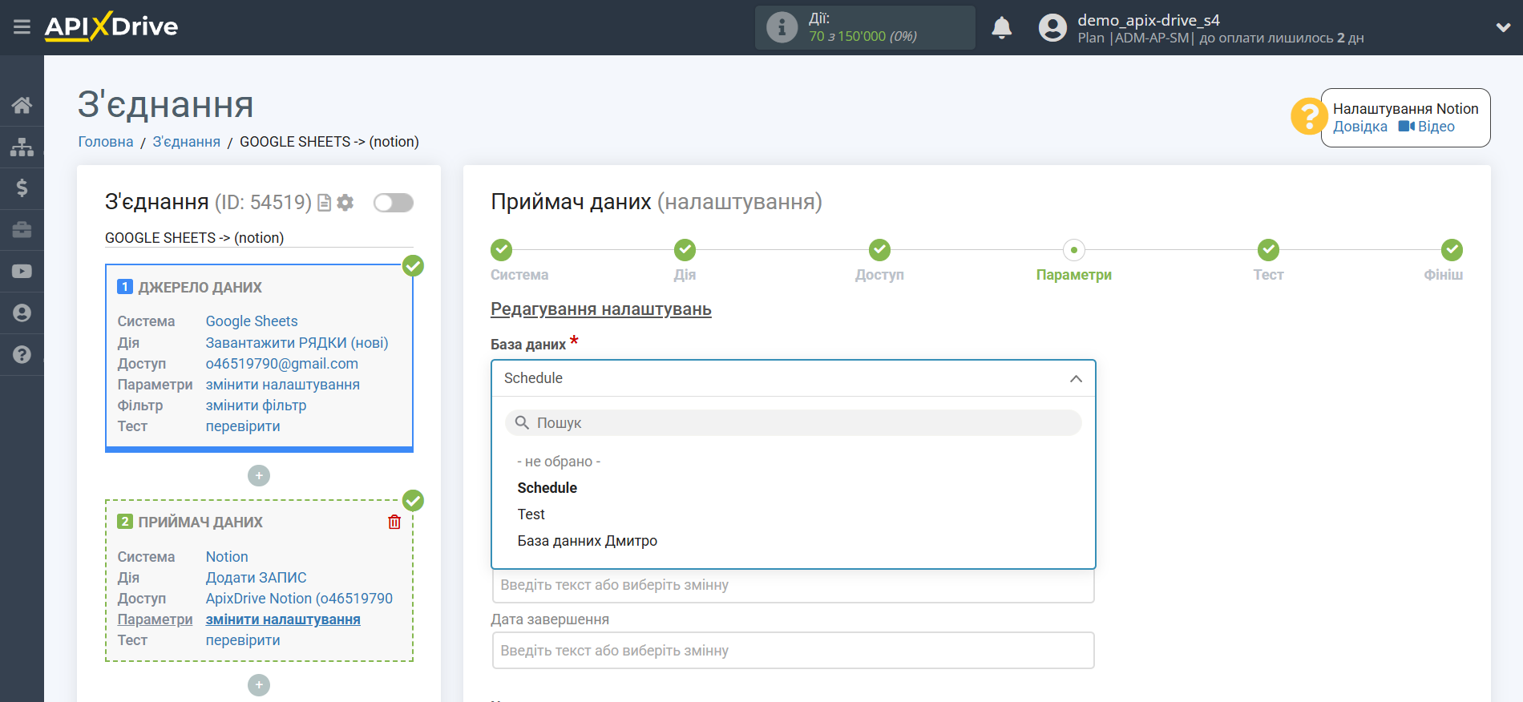The height and width of the screenshot is (702, 1523).
Task: Click source 'змінити налаштування' link
Action: pos(283,385)
